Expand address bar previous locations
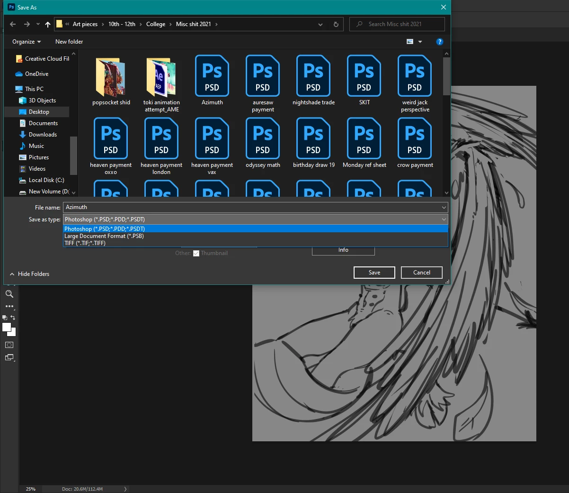Viewport: 569px width, 493px height. point(320,24)
